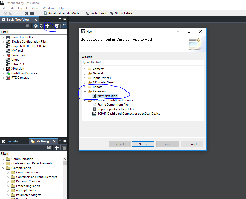This screenshot has height=199, width=246.
Task: Click the camera snapshot icon in main toolbar
Action: point(26,13)
